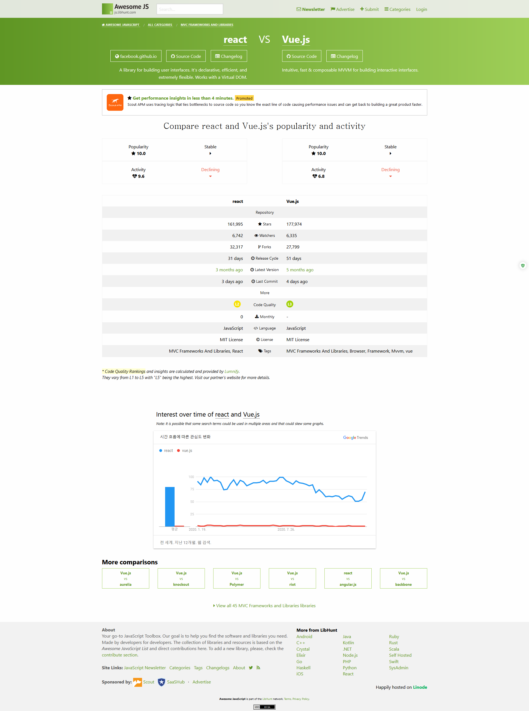The width and height of the screenshot is (529, 711).
Task: Click react popularity star icon
Action: pos(133,154)
